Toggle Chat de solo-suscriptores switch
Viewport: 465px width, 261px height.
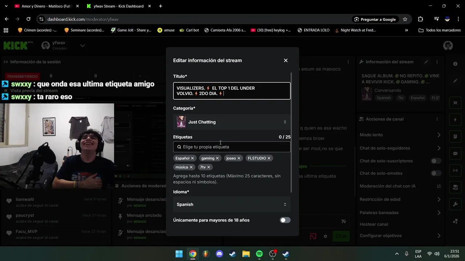click(x=436, y=161)
